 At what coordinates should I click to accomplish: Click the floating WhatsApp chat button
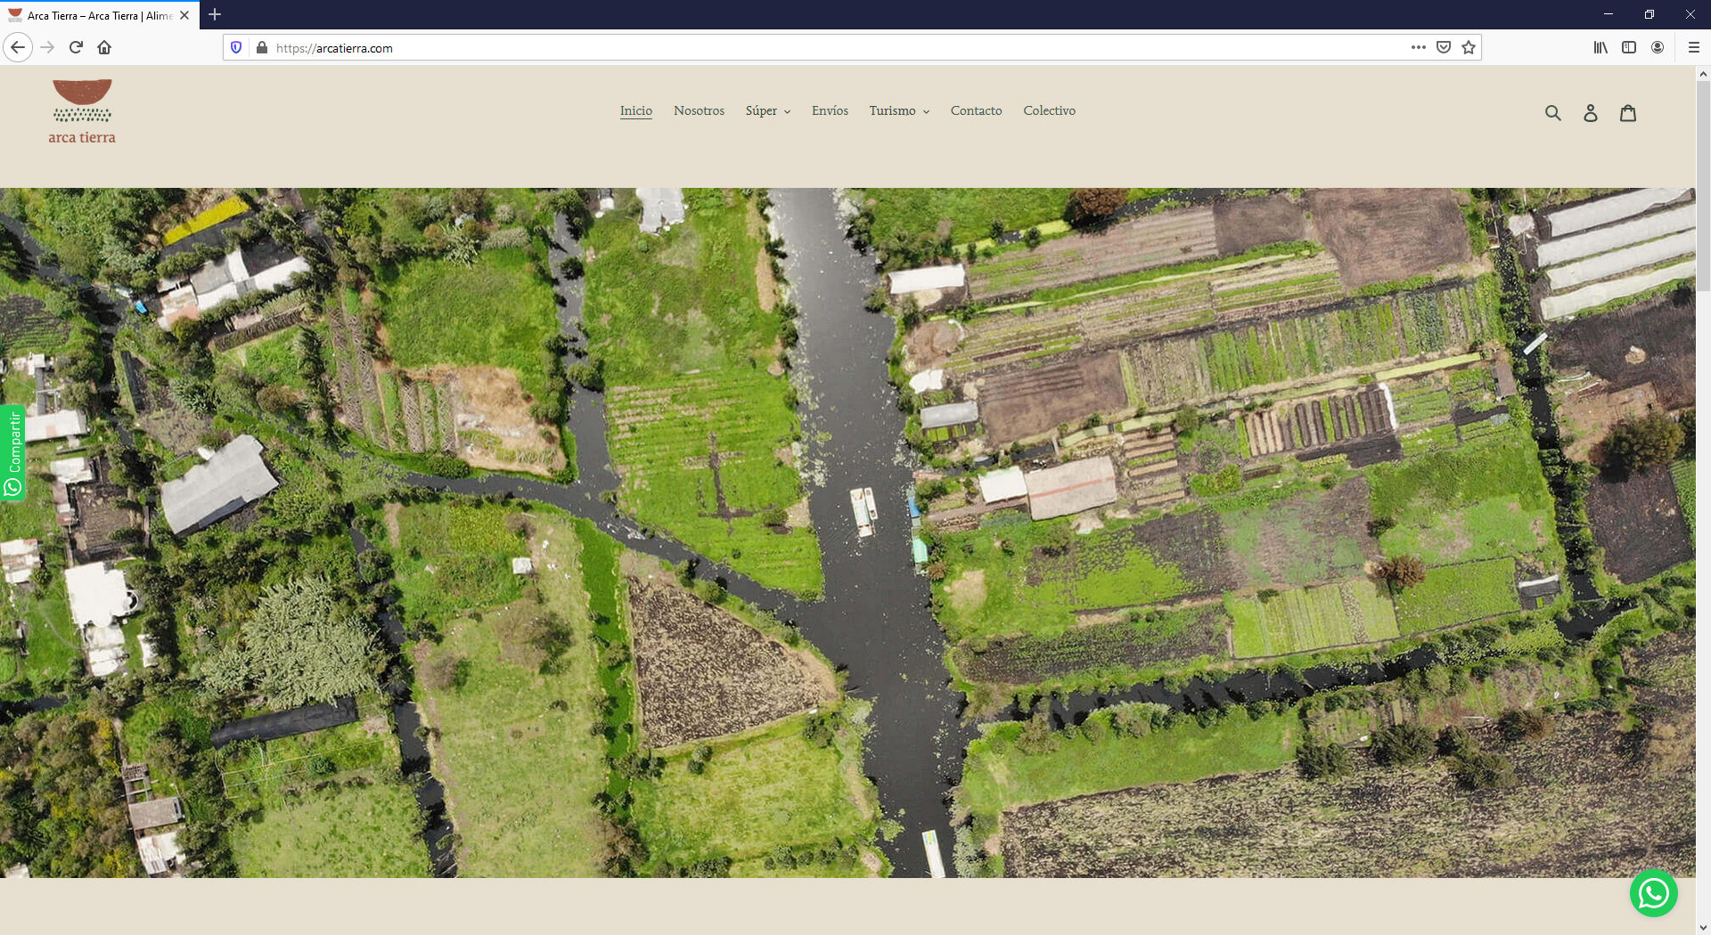[1653, 892]
